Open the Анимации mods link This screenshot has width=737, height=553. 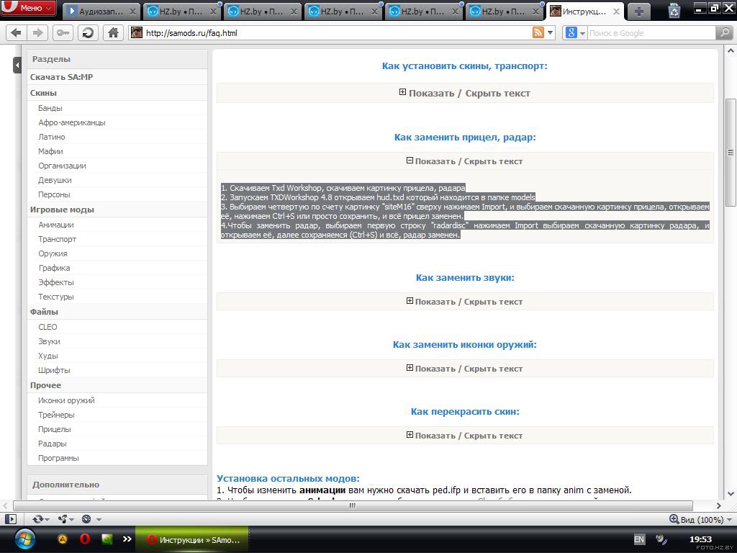coord(56,225)
